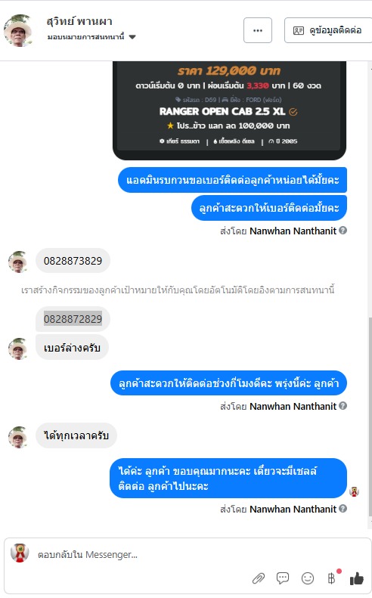Attach a file with the paperclip icon

[x=259, y=578]
